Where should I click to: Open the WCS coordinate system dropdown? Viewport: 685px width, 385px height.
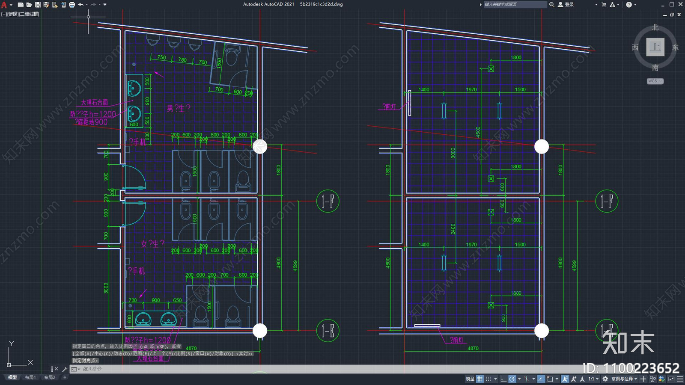[655, 81]
